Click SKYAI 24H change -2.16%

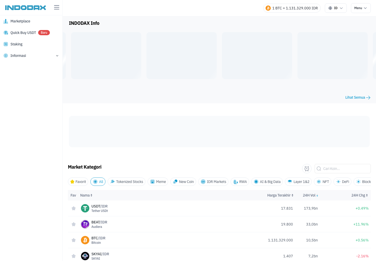click(x=362, y=256)
